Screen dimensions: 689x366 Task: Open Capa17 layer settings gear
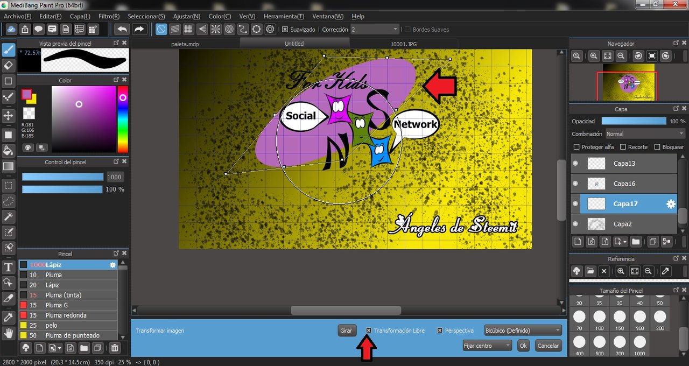pyautogui.click(x=671, y=204)
